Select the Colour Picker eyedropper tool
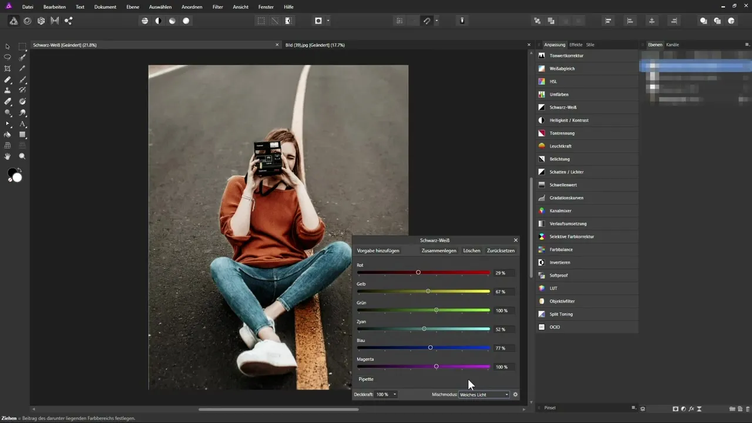 click(22, 68)
